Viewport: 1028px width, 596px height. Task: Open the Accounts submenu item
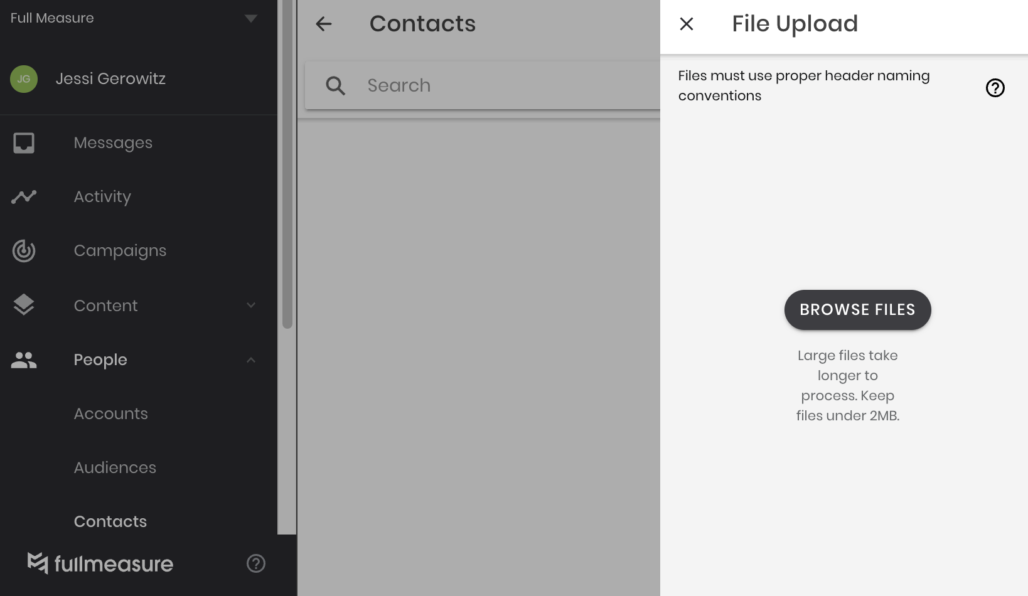pyautogui.click(x=111, y=413)
